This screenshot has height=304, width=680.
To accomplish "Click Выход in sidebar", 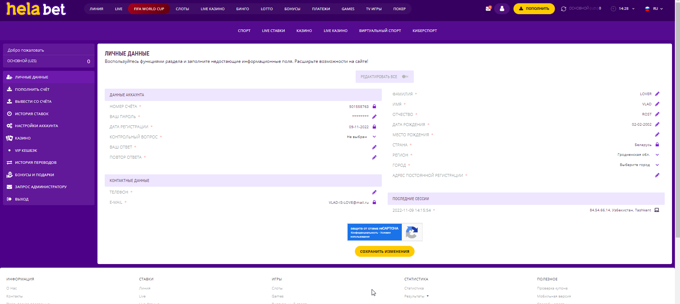I will click(x=49, y=199).
